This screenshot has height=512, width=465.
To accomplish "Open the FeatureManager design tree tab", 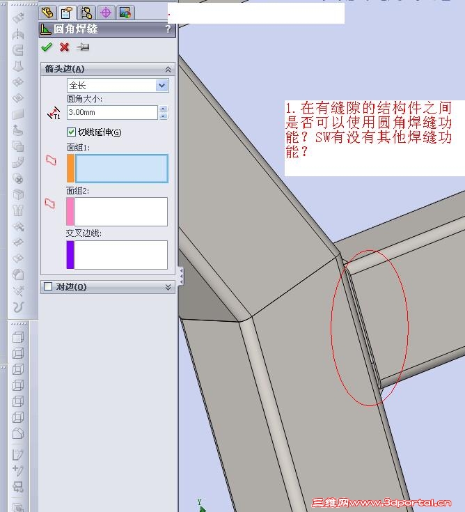I will coord(47,13).
